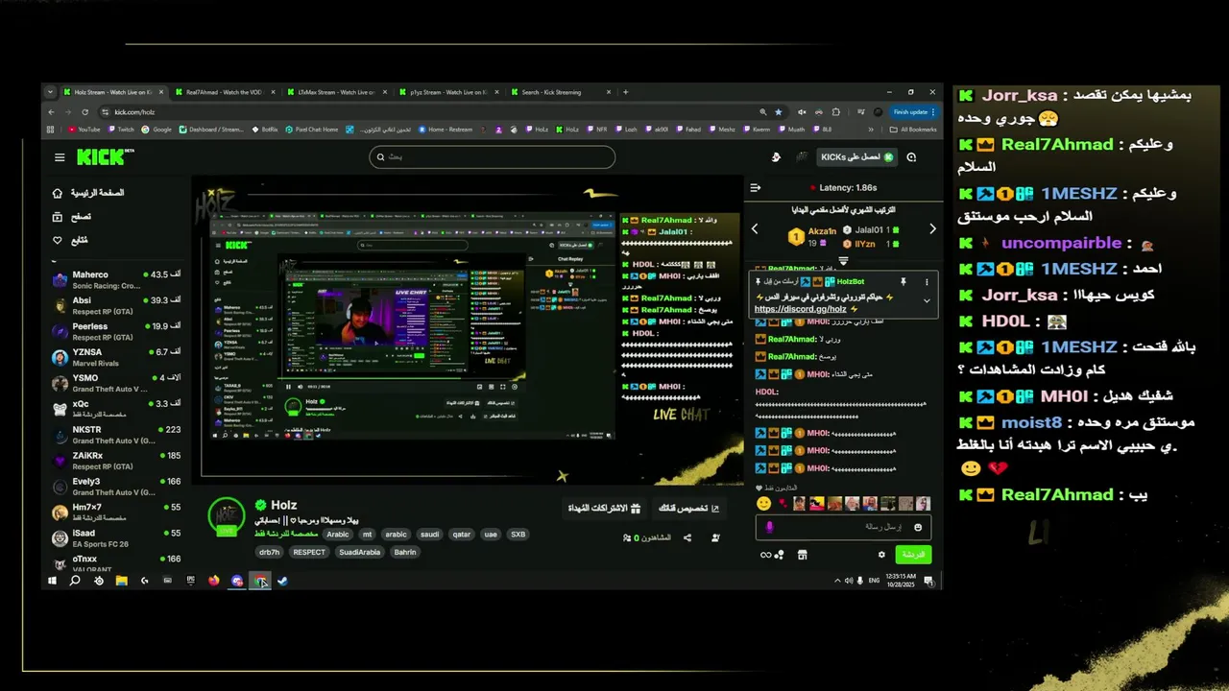Open the tab search dropdown arrow
Viewport: 1229px width, 691px height.
50,92
